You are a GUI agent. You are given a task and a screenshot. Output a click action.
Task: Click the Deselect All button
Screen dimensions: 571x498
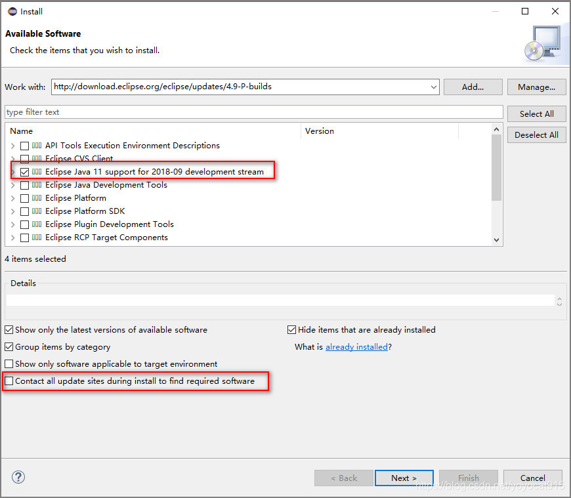536,135
